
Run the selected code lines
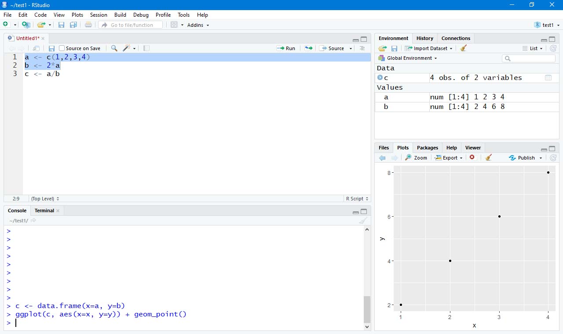tap(286, 48)
